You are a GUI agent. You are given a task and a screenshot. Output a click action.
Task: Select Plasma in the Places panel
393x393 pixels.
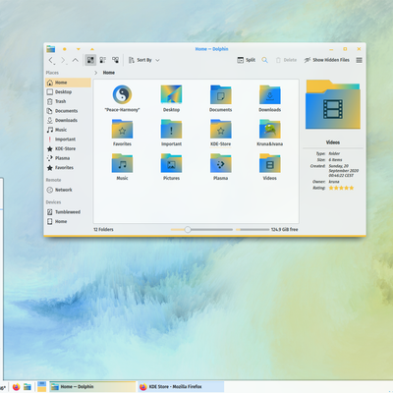coord(68,158)
